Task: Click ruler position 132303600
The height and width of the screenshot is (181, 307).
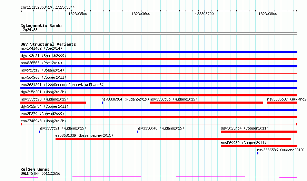Action: 141,14
